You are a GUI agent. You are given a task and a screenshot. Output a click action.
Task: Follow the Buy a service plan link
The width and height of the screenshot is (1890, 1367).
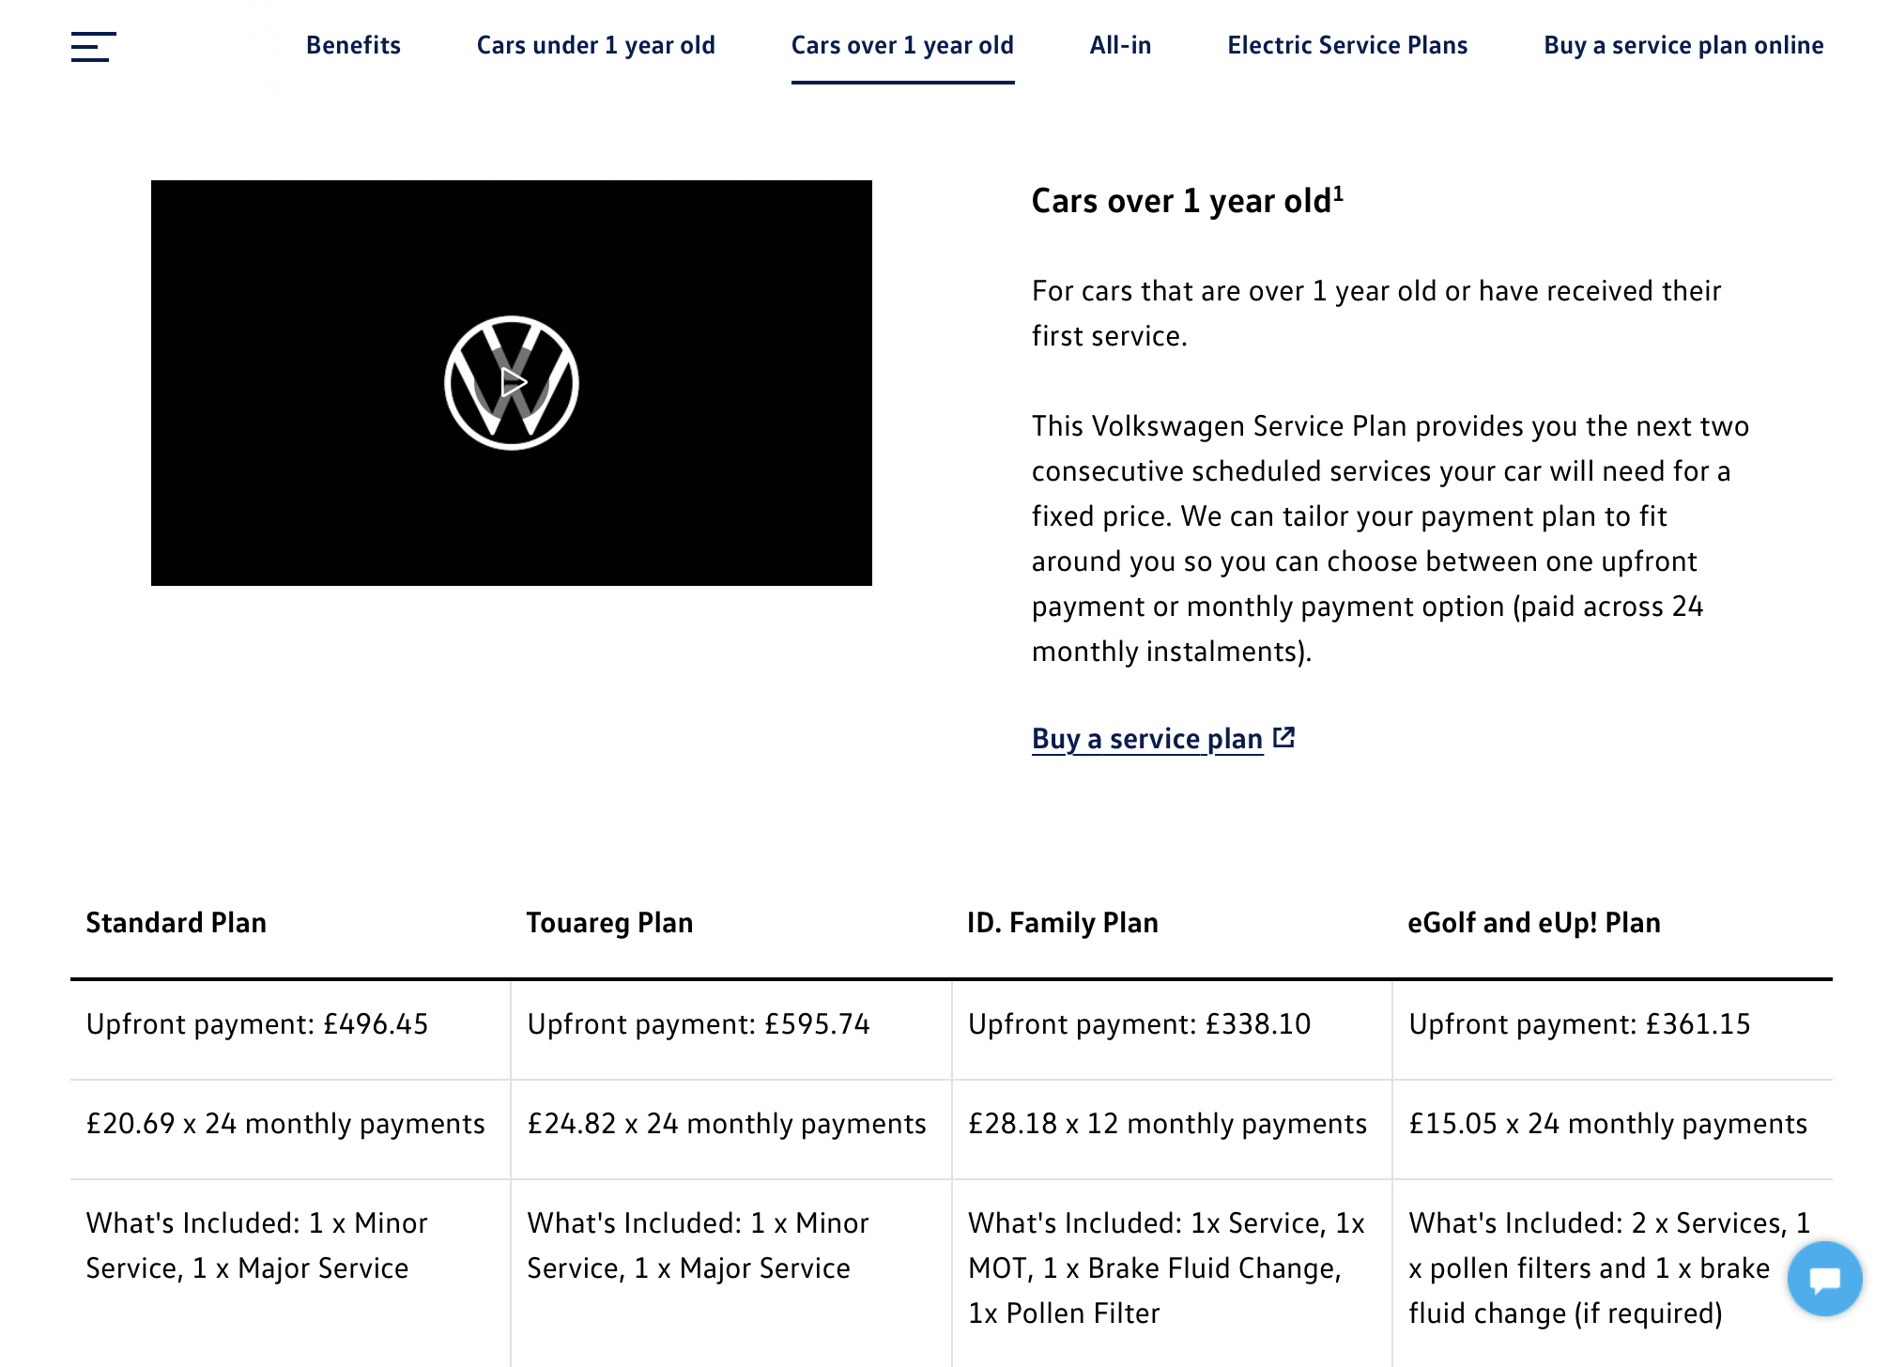(1147, 739)
